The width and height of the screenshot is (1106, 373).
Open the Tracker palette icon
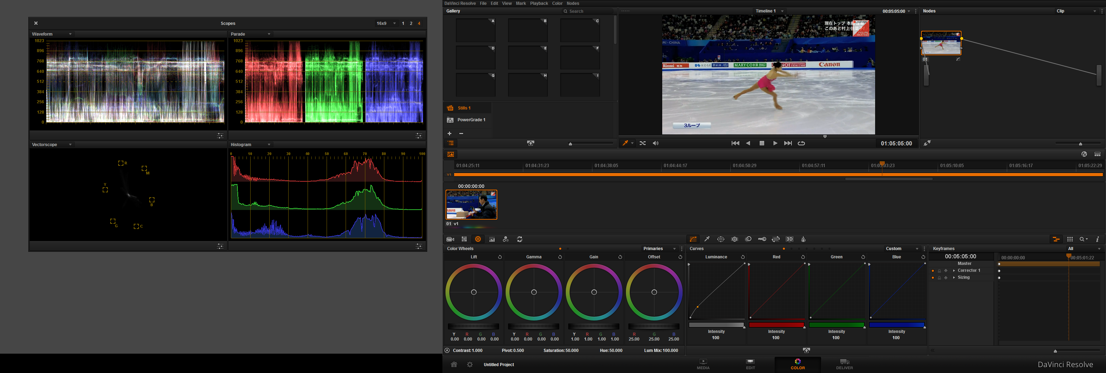[734, 239]
